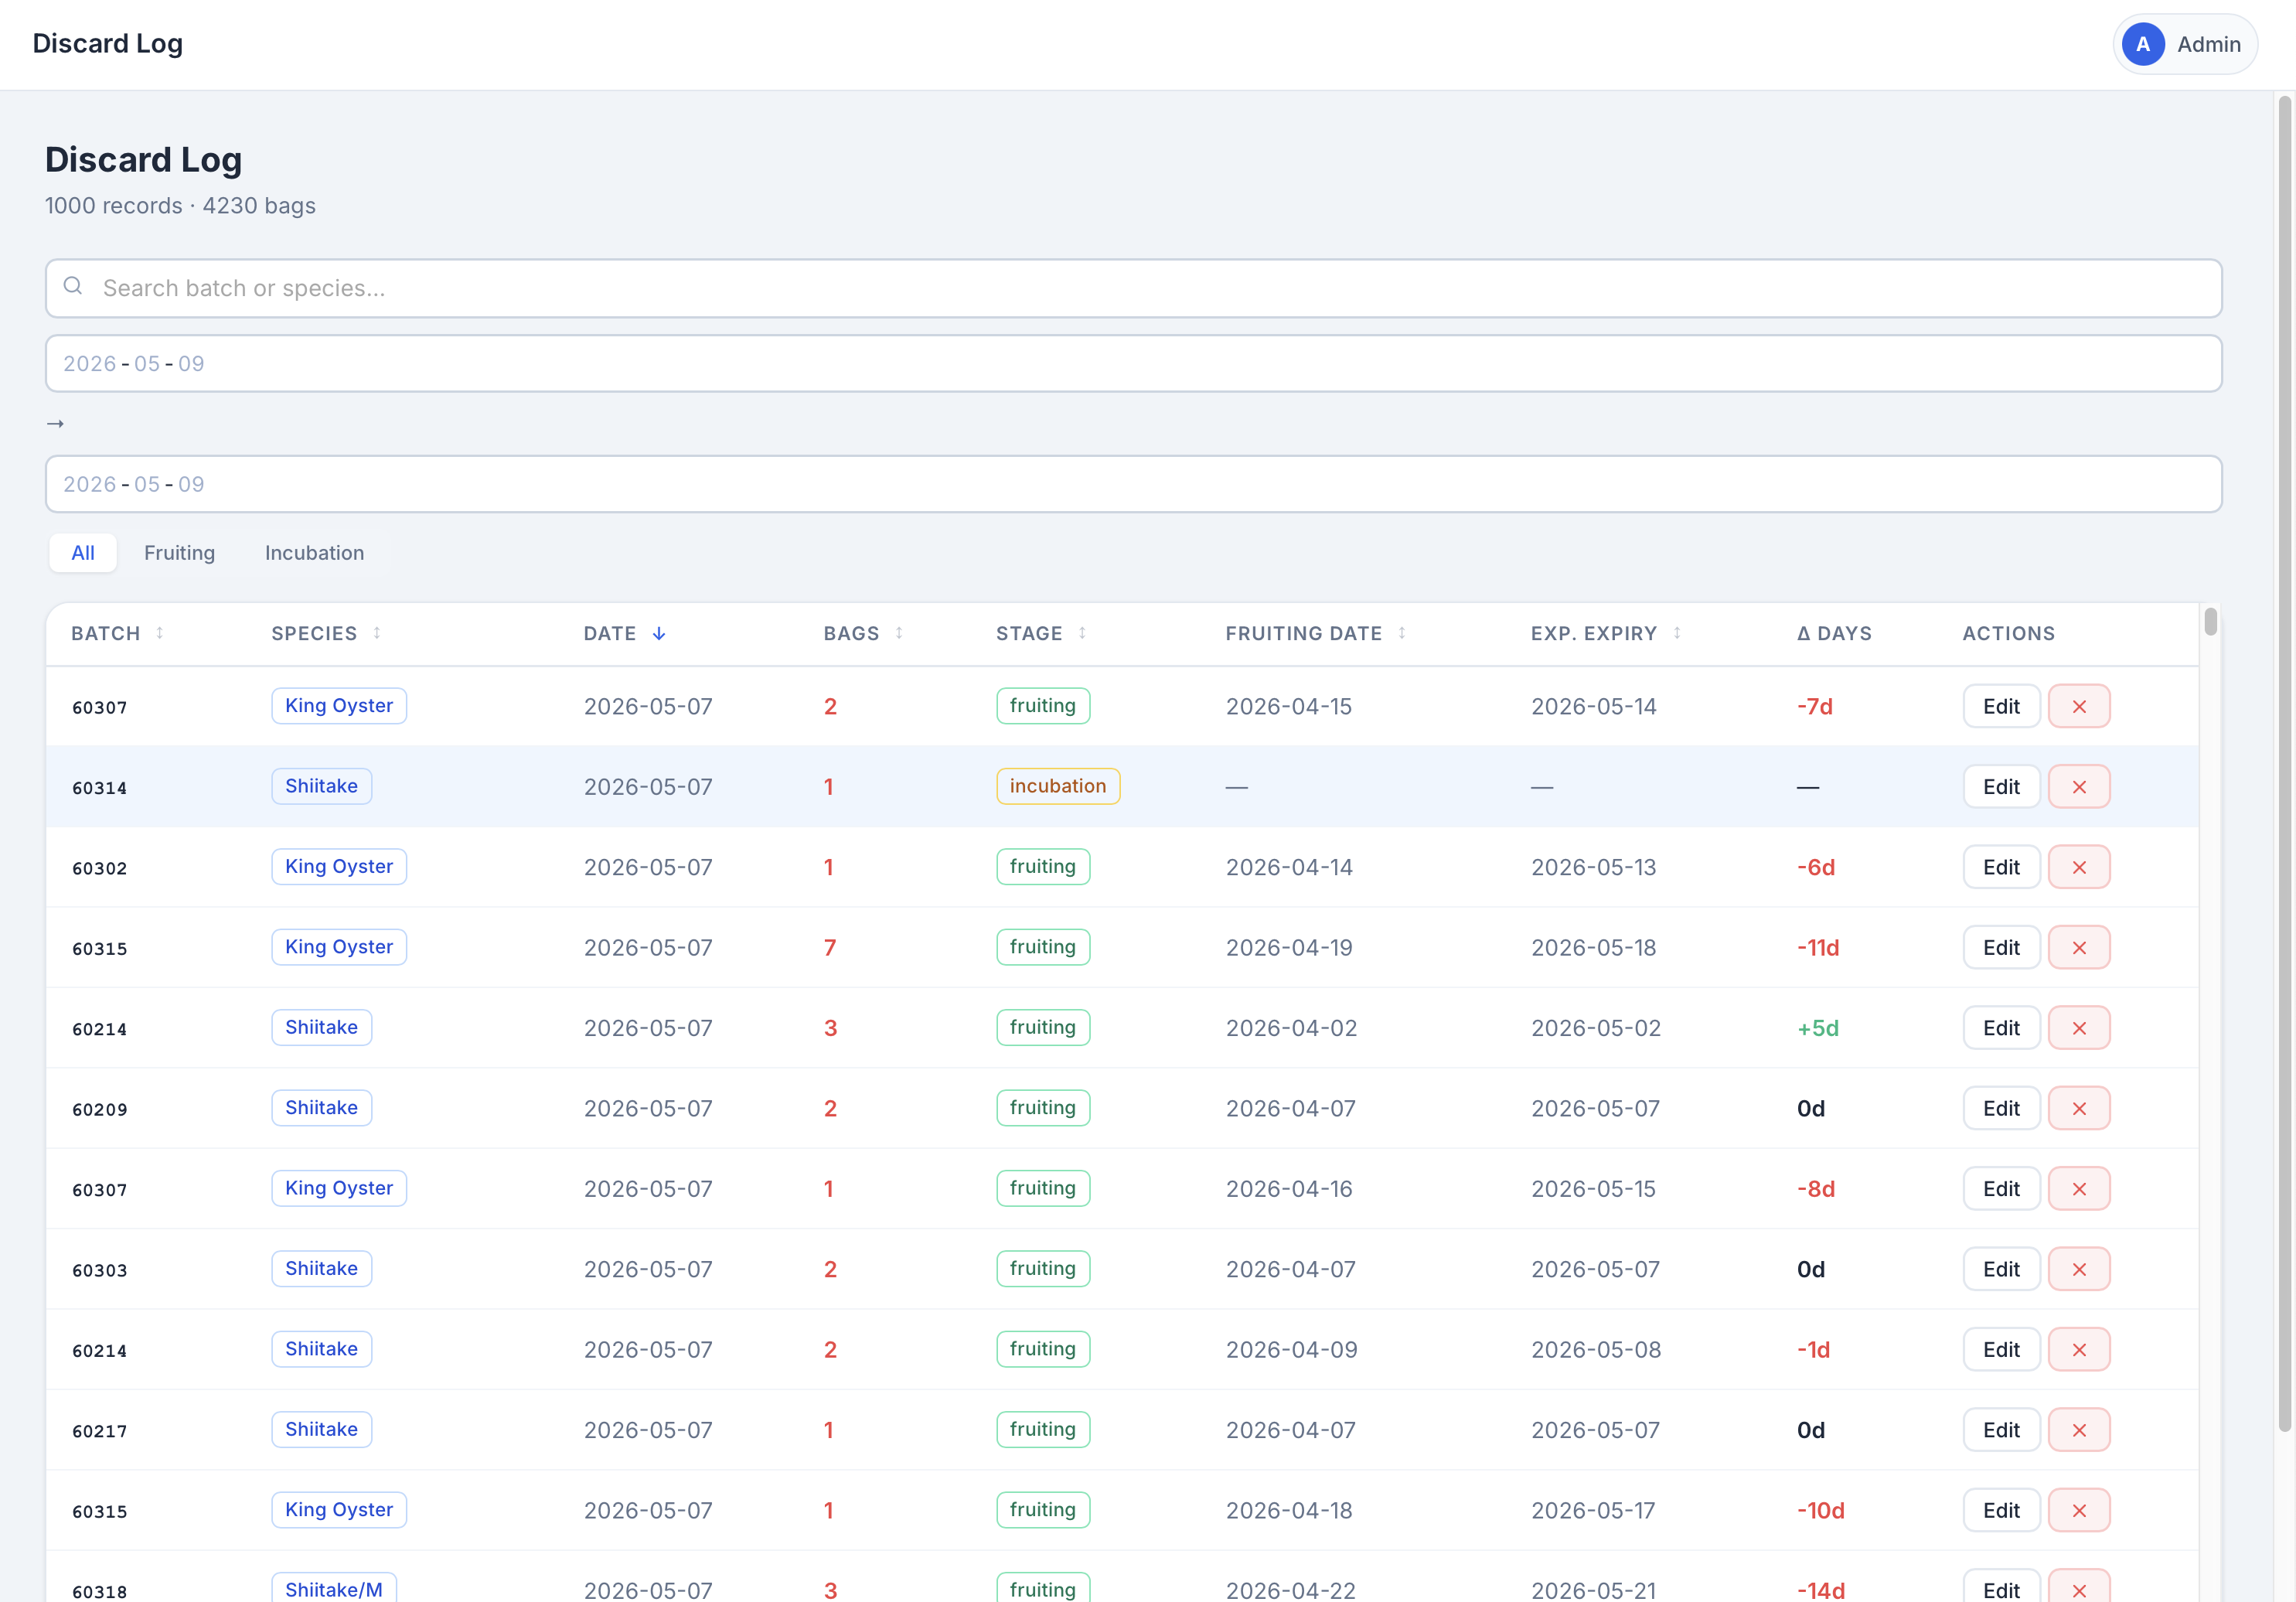Edit the 60217 Shiitake record
This screenshot has height=1602, width=2296.
tap(2001, 1430)
